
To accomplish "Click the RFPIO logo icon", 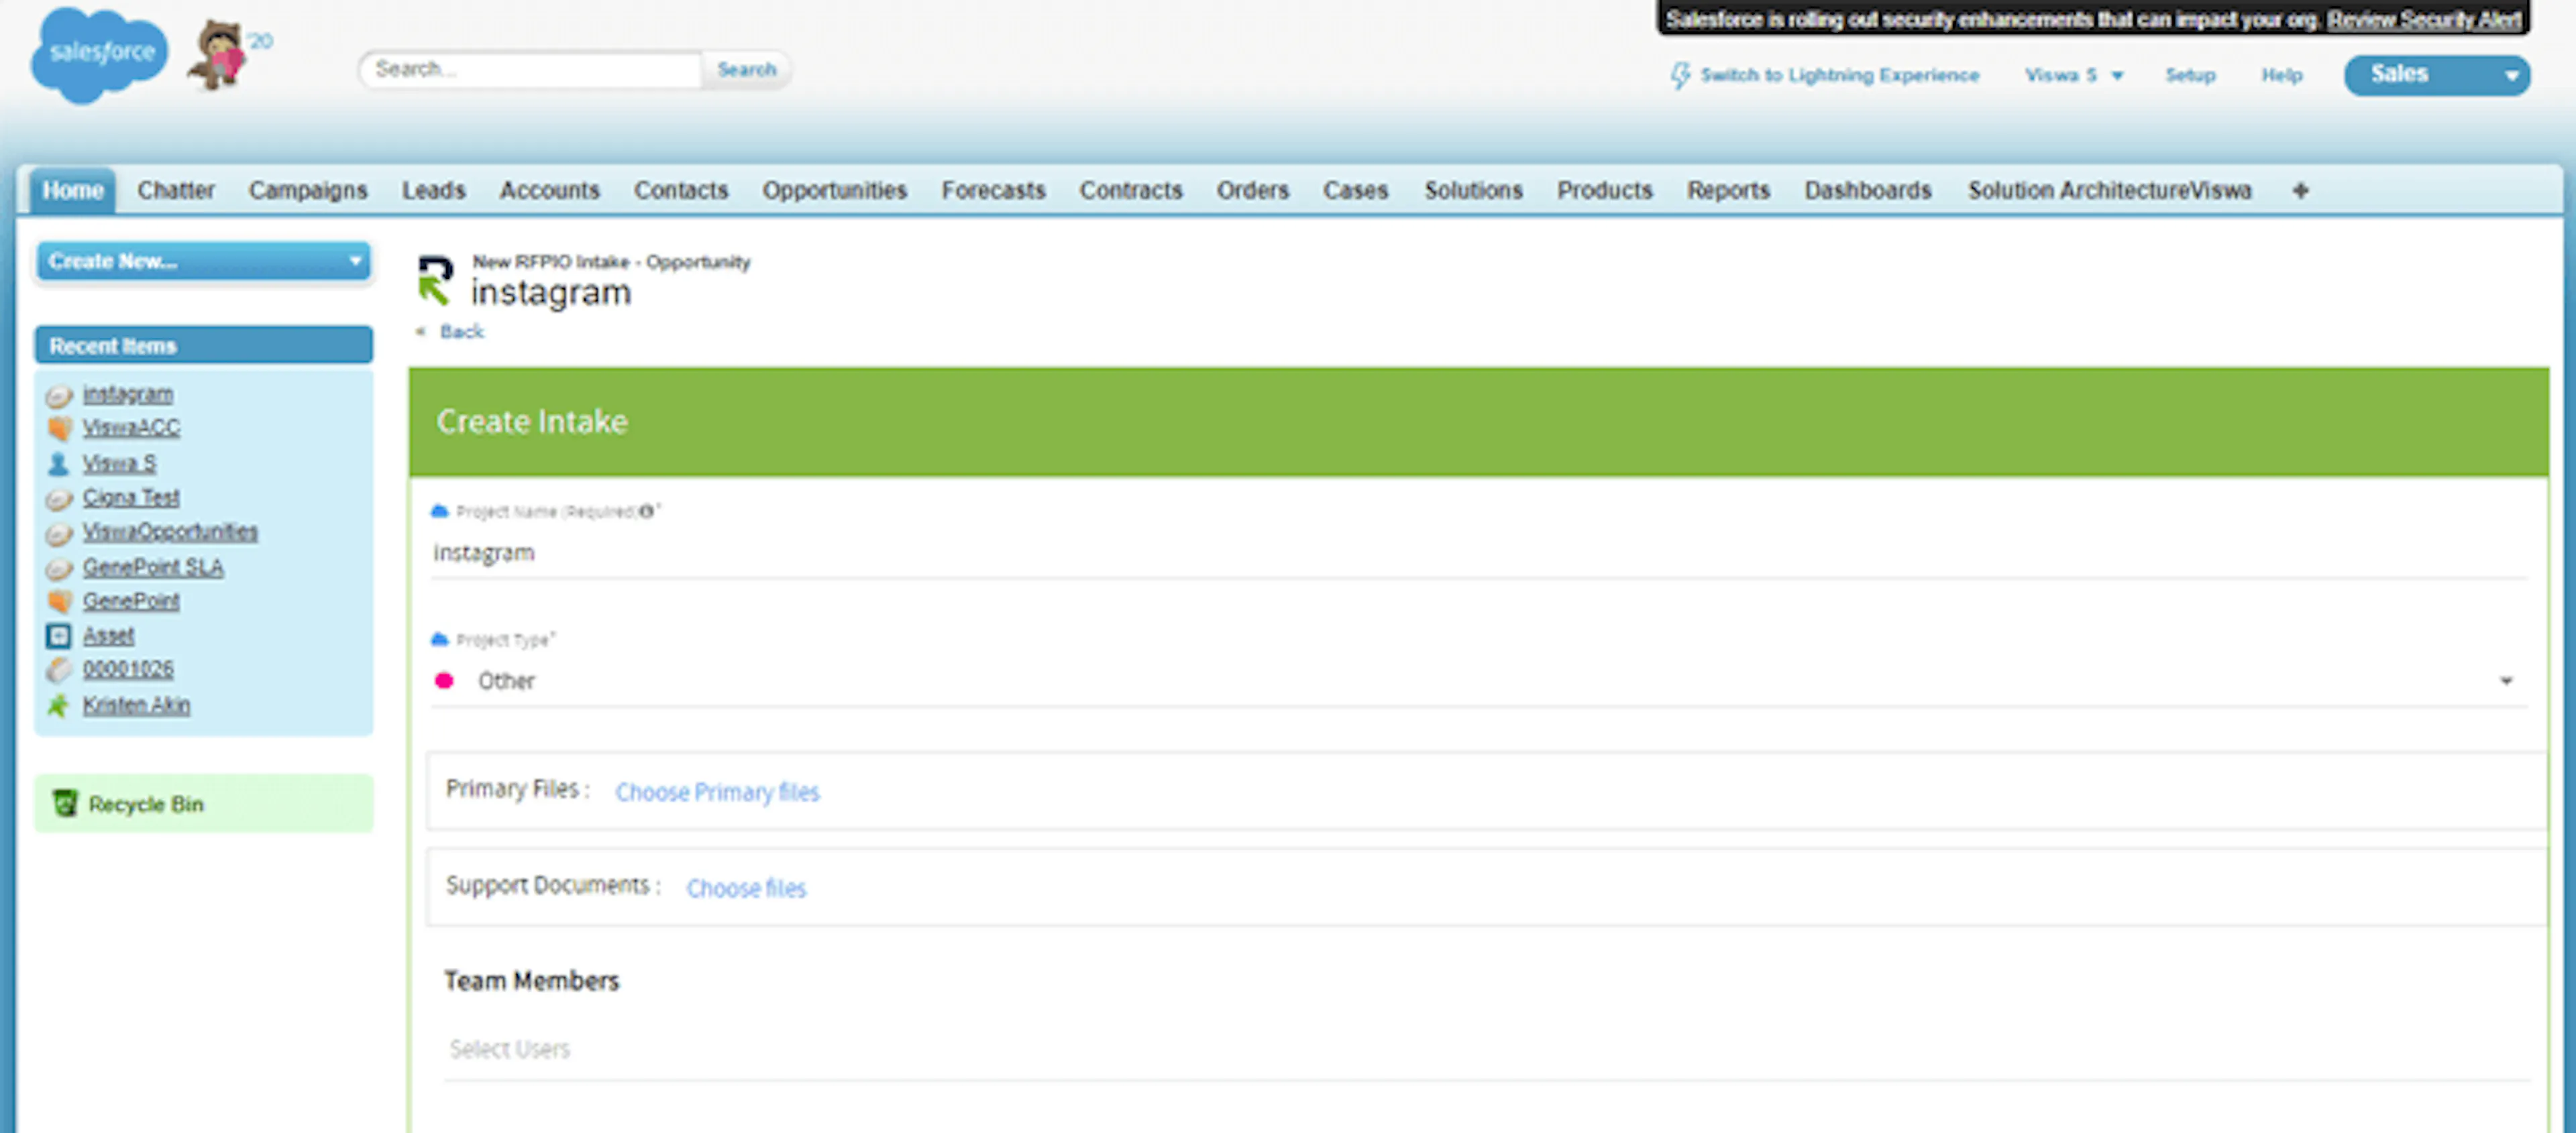I will click(x=435, y=280).
